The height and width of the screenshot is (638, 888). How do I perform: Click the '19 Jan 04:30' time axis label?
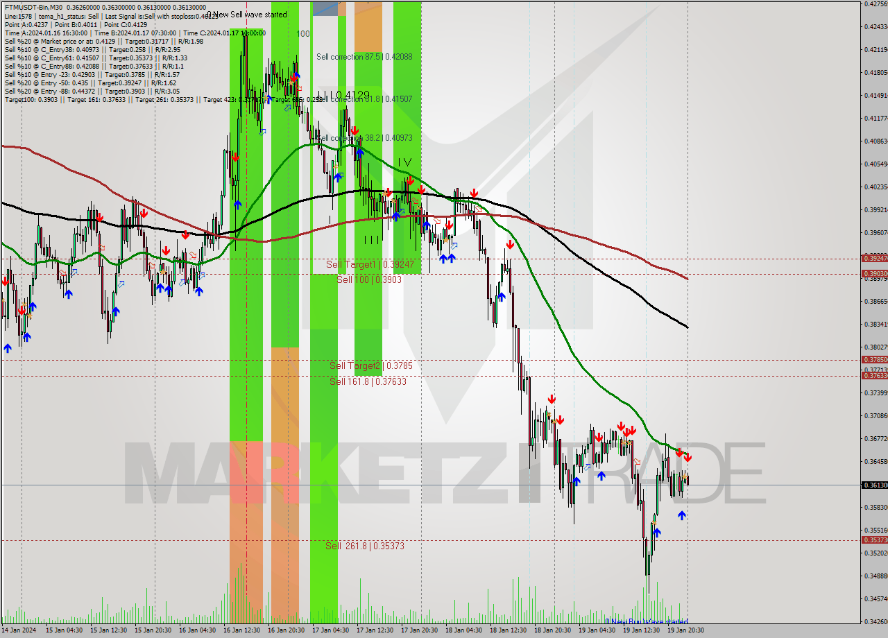[598, 630]
